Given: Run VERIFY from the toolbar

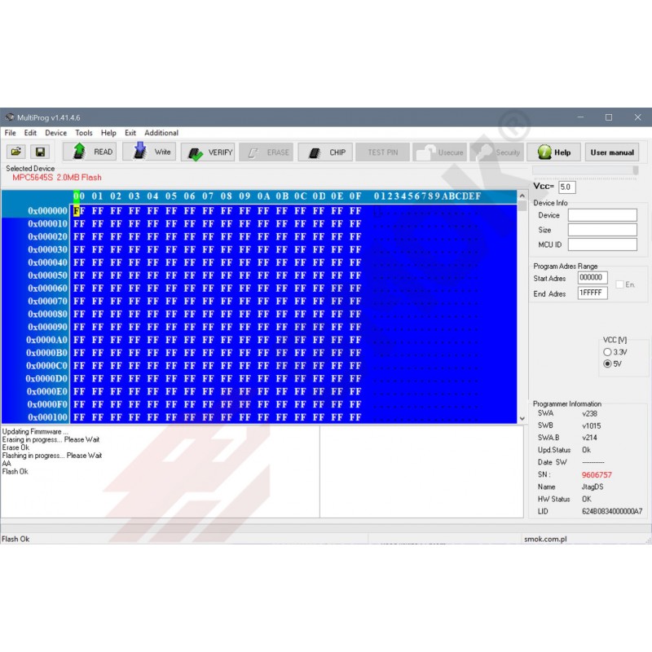Looking at the screenshot, I should click(x=208, y=152).
